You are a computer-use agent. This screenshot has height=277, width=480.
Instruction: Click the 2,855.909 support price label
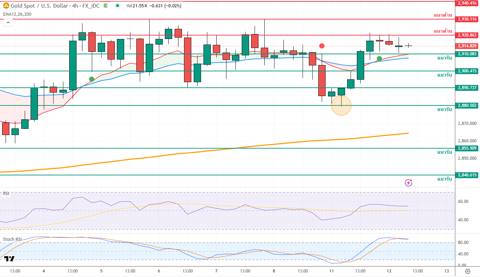(x=467, y=148)
